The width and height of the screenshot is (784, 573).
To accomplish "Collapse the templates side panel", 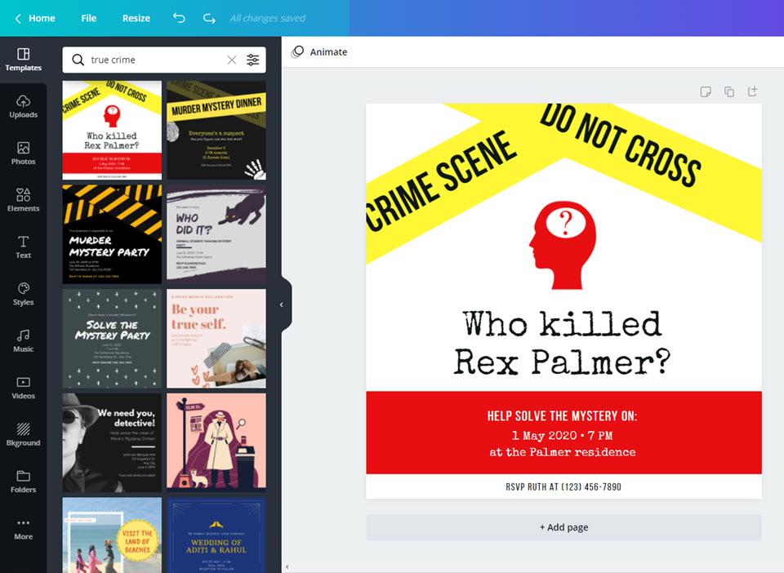I will pos(281,304).
